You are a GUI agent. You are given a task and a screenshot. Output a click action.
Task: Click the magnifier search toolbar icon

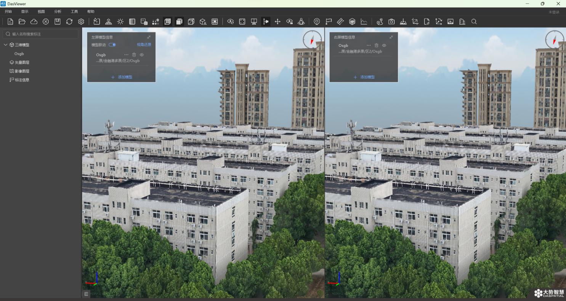point(474,22)
